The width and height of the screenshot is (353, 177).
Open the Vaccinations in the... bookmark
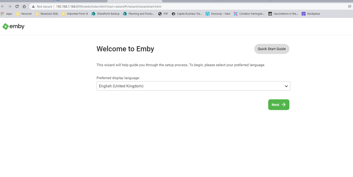click(283, 14)
